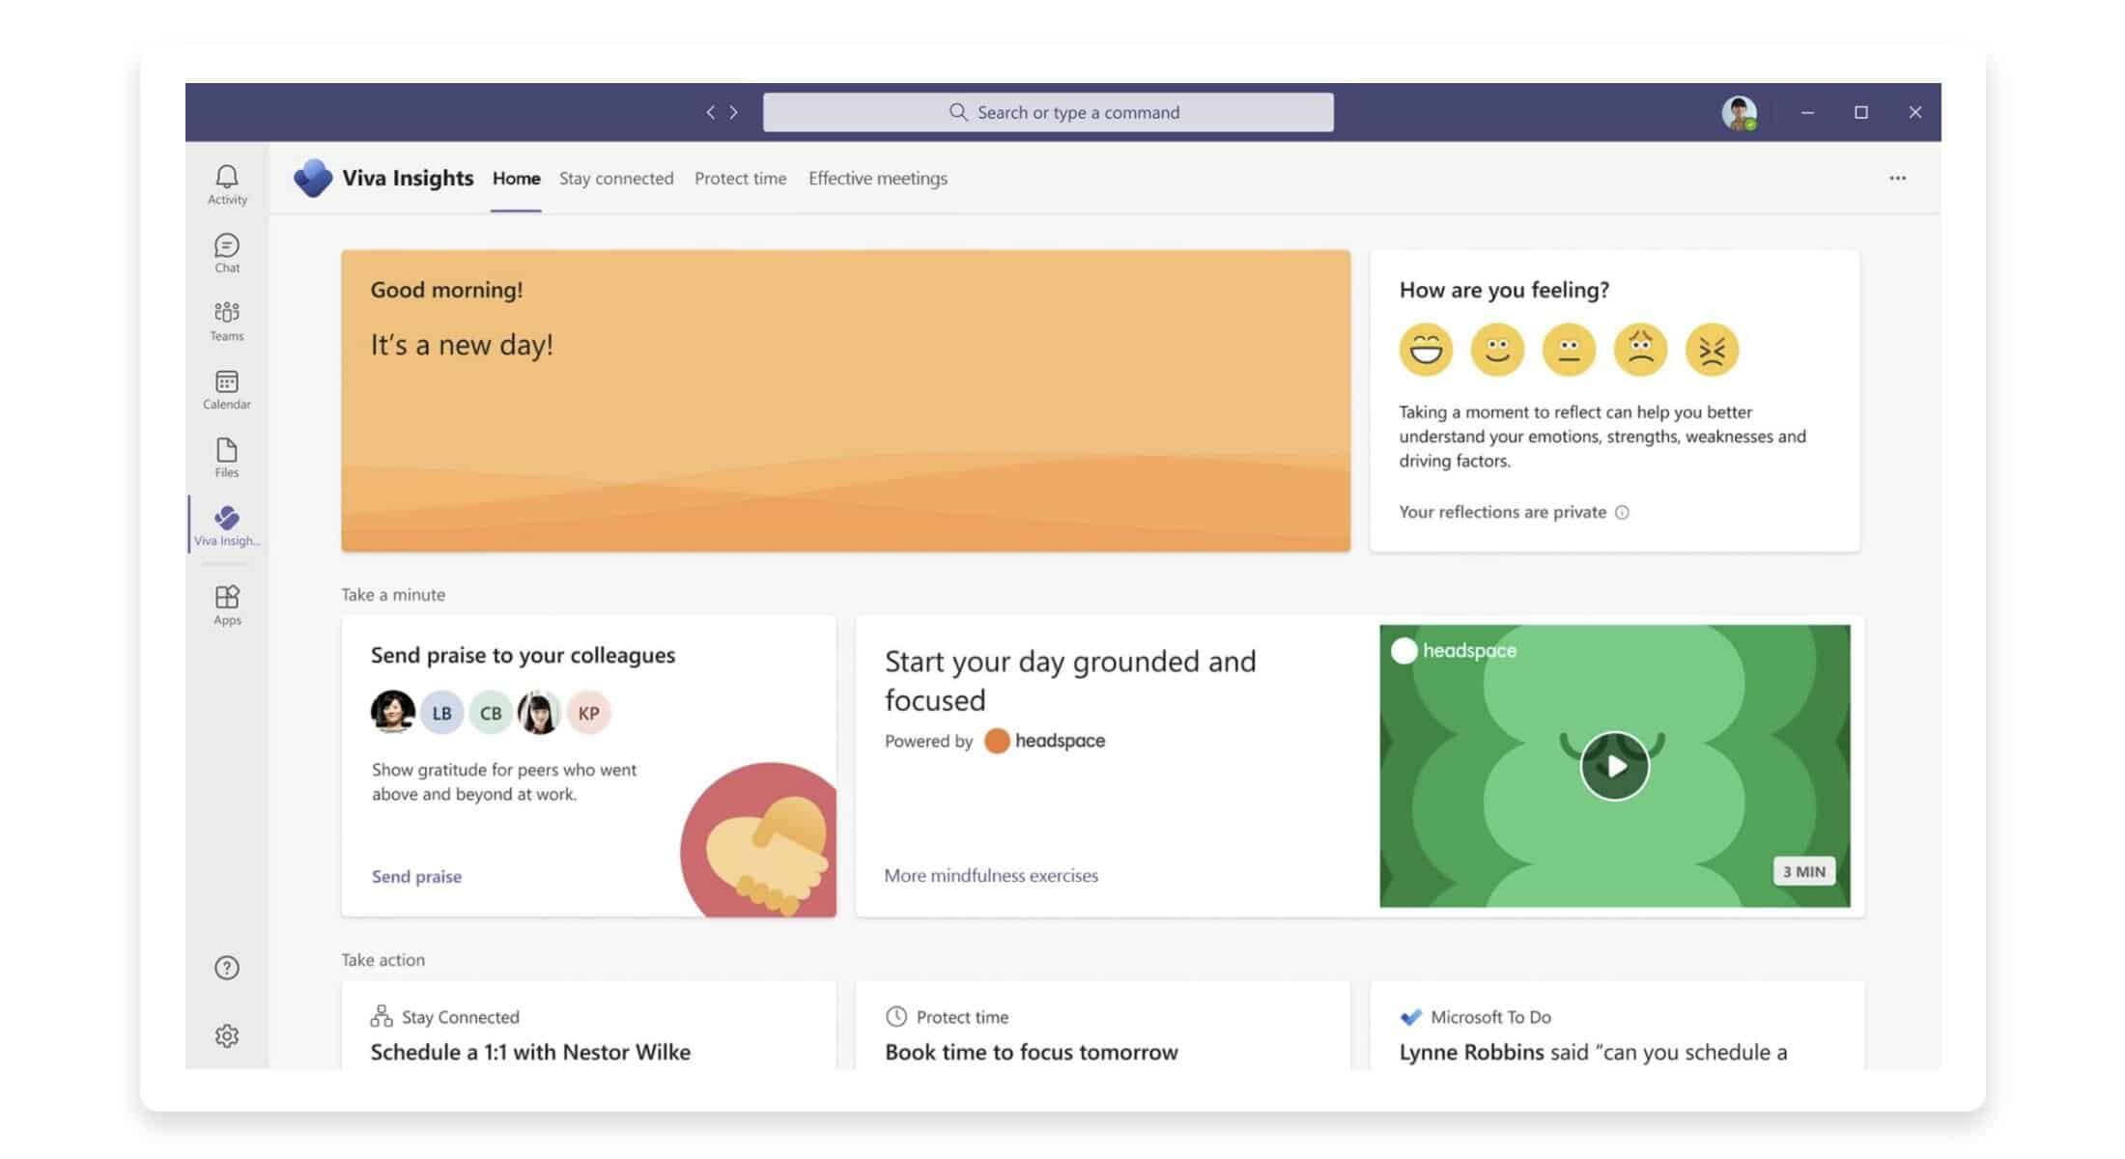Click the Powered by headspace logo
This screenshot has height=1159, width=2125.
pos(1045,741)
